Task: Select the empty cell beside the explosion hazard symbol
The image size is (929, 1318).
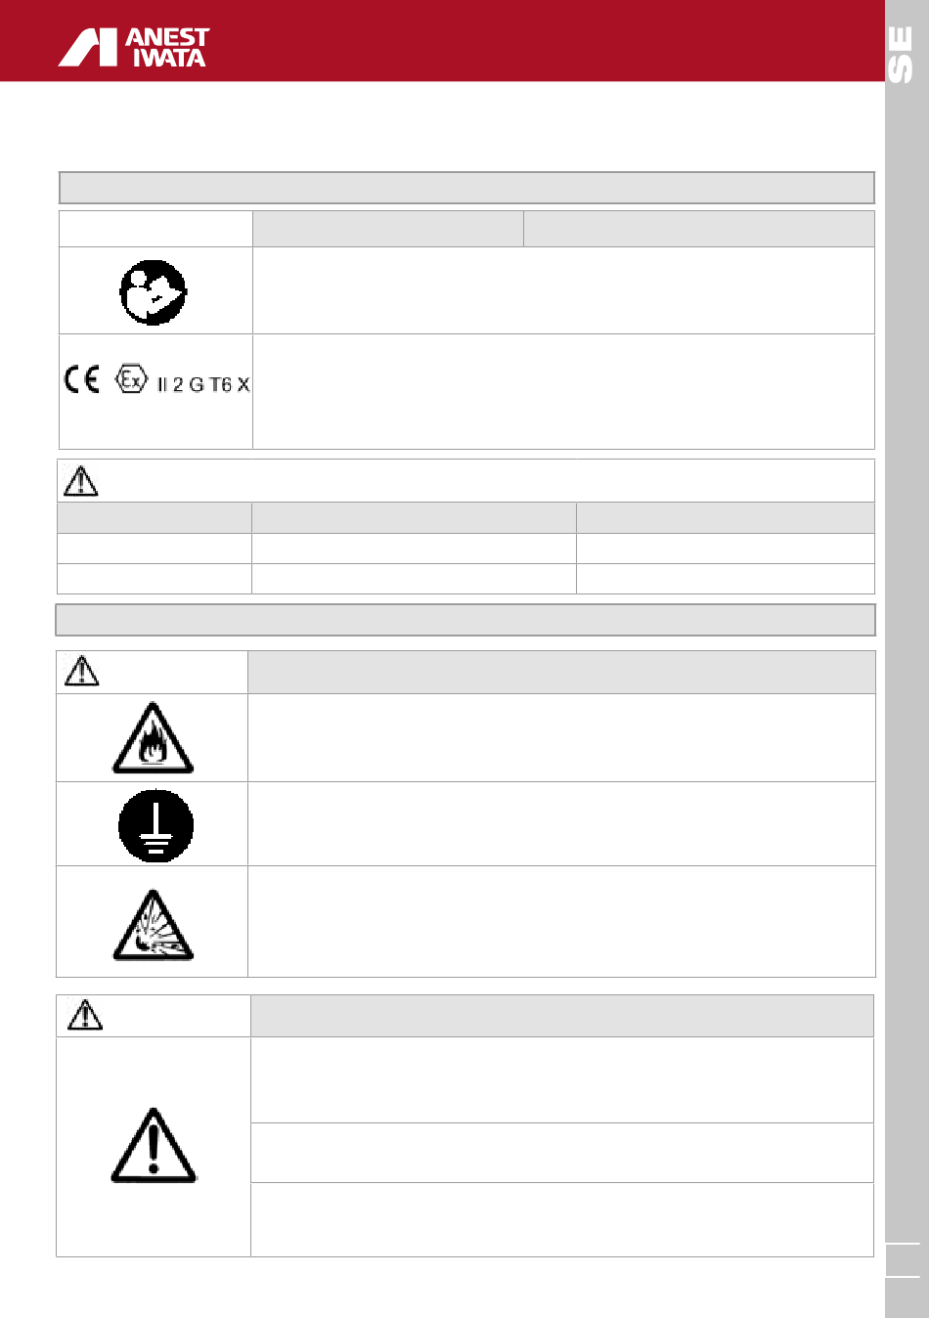Action: [x=561, y=921]
